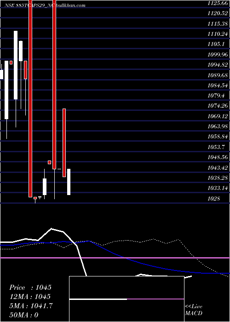Click the 1094.82 price axis label

tap(217, 65)
